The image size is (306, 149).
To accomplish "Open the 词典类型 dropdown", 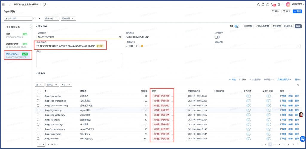I will [x=257, y=46].
